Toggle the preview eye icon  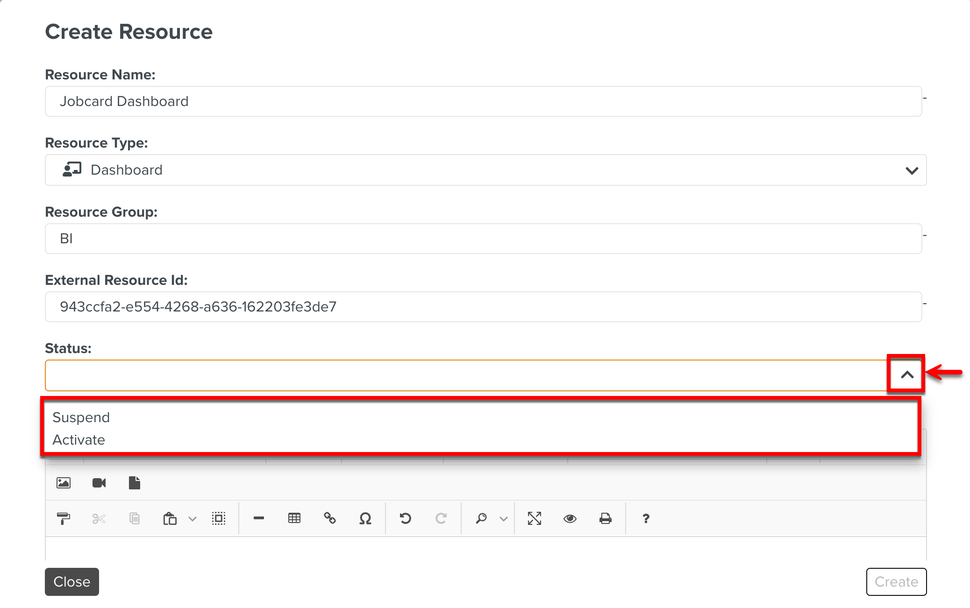click(x=570, y=518)
